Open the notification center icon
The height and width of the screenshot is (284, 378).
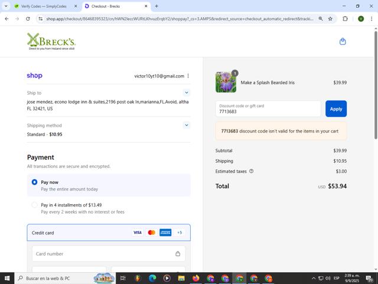coord(369,278)
